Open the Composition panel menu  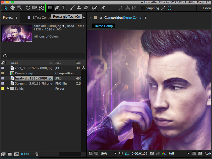click(145, 18)
